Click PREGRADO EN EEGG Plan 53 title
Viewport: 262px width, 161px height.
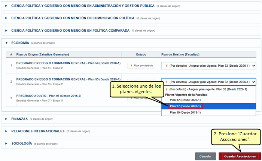pyautogui.click(x=68, y=79)
